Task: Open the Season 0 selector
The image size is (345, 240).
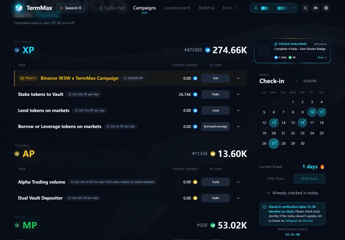Action: click(70, 8)
